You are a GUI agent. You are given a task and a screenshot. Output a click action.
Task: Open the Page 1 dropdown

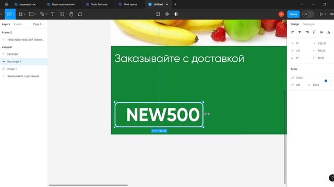click(38, 24)
